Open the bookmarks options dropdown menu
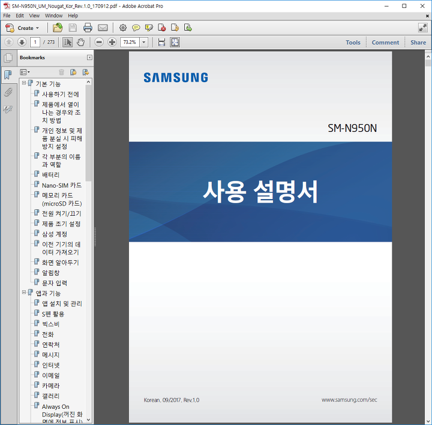Image resolution: width=432 pixels, height=425 pixels. [x=25, y=72]
